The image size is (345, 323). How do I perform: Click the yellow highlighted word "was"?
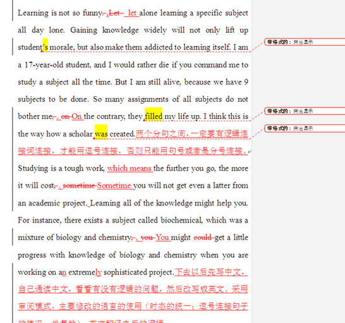(x=101, y=132)
